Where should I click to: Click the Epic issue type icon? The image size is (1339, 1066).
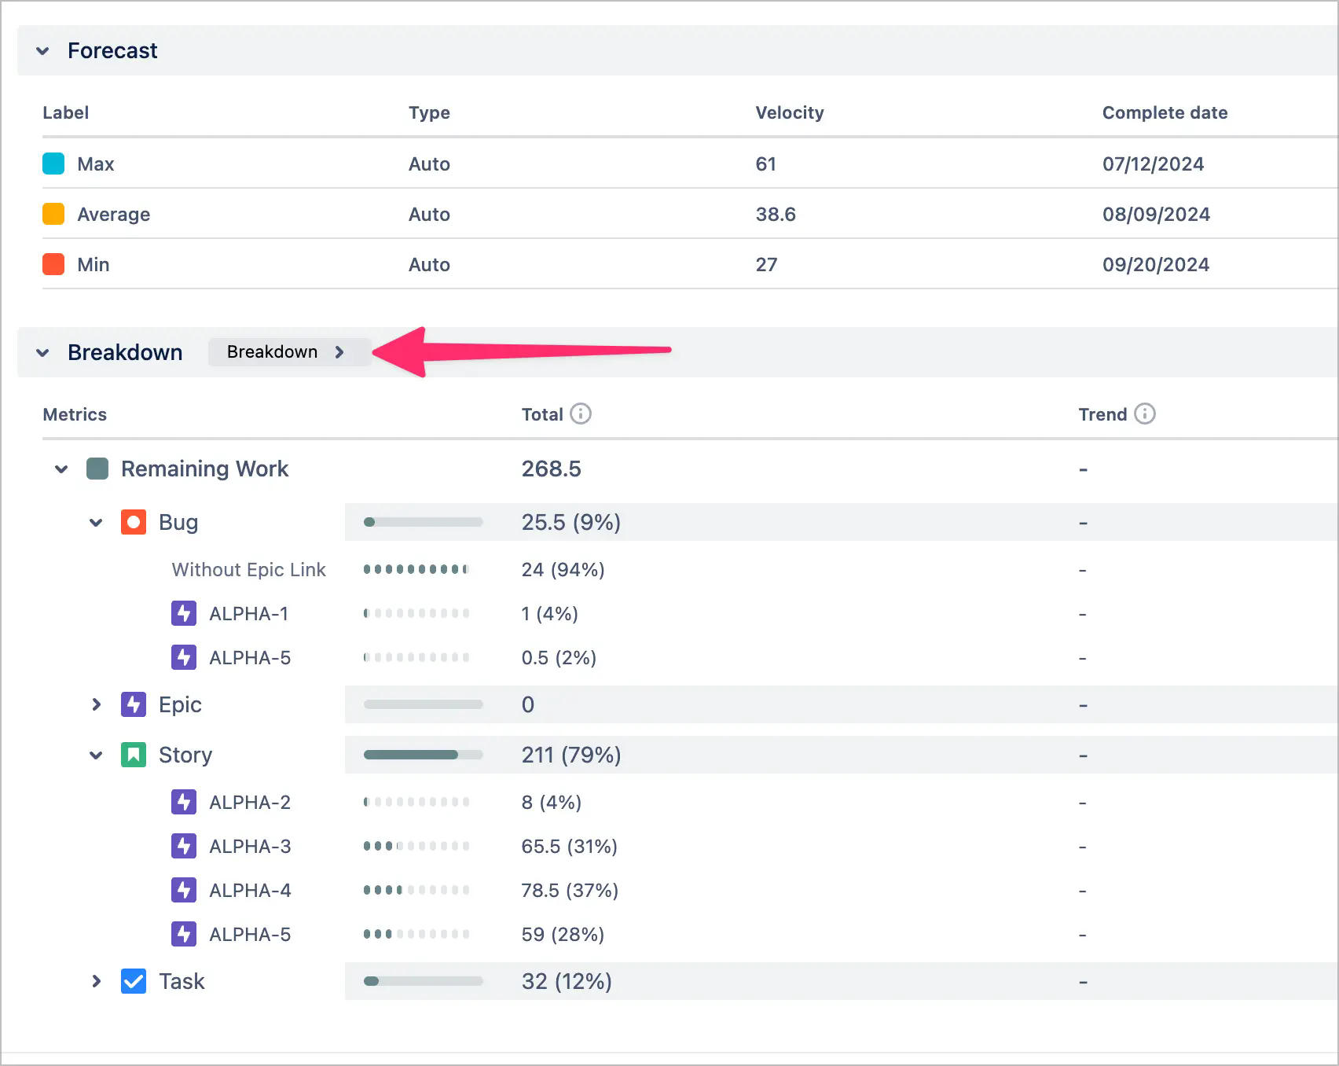[x=134, y=704]
